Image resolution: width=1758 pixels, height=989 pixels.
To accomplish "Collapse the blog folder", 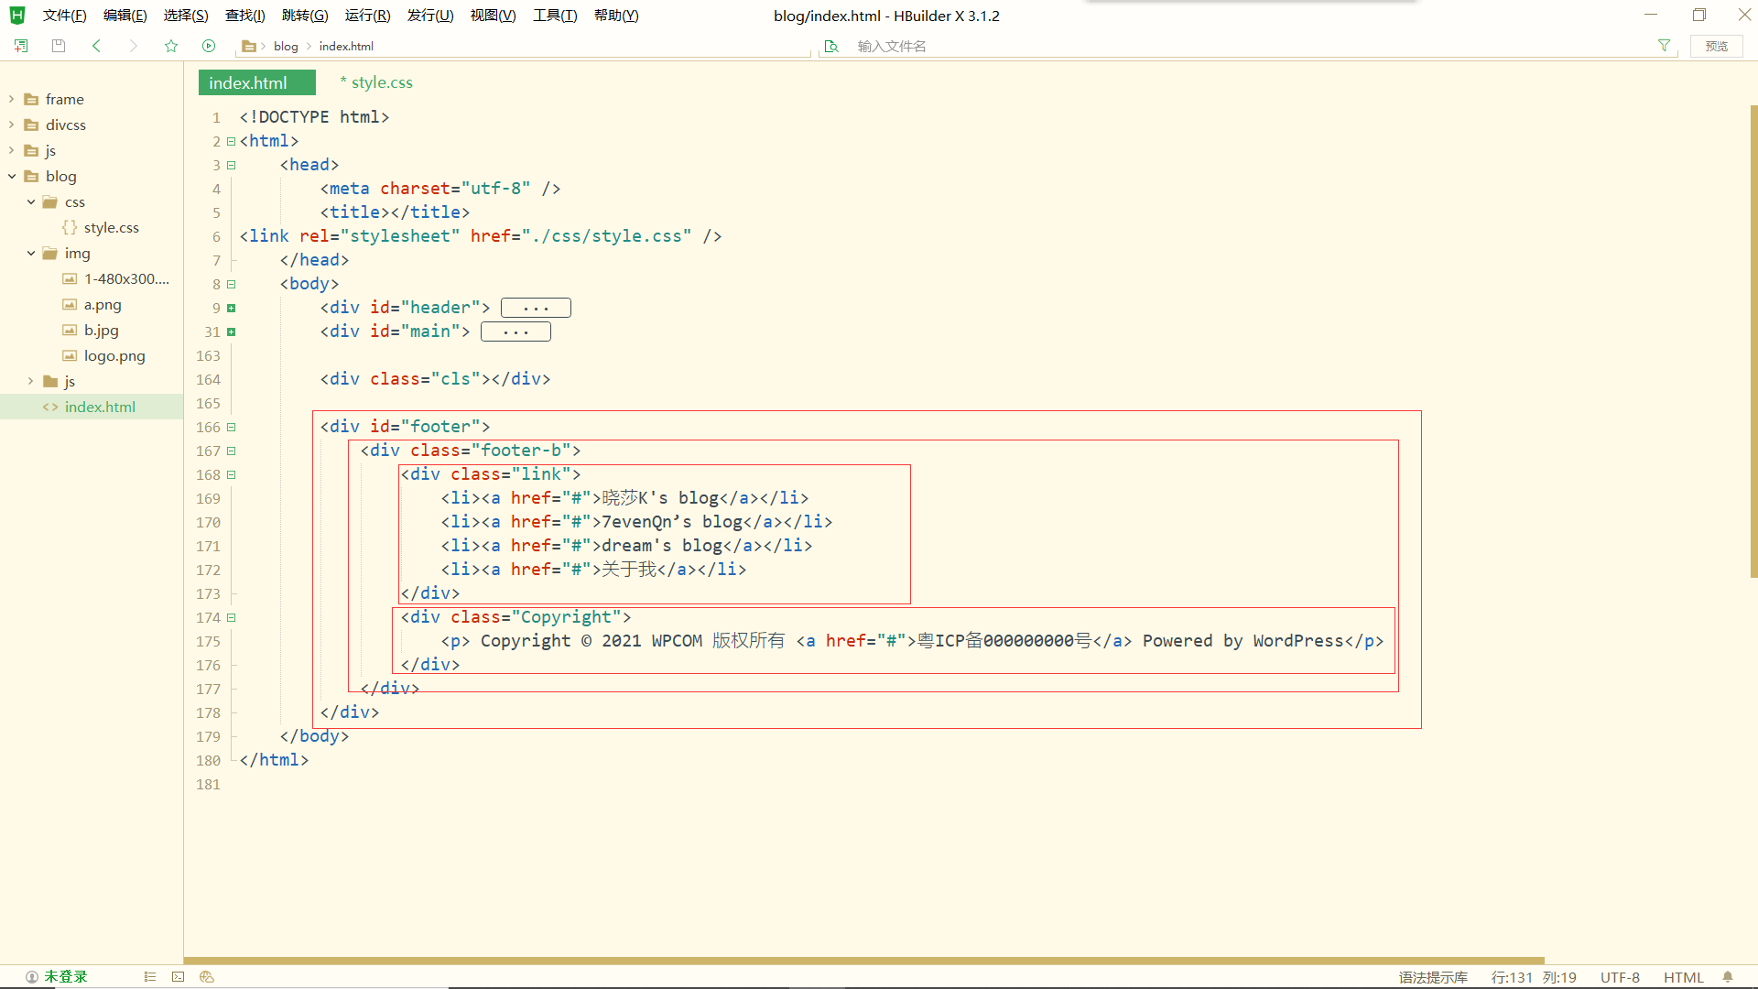I will [11, 176].
